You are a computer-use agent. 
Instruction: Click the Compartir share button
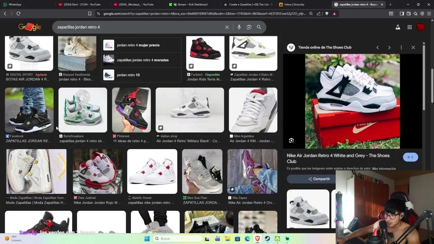tap(319, 179)
